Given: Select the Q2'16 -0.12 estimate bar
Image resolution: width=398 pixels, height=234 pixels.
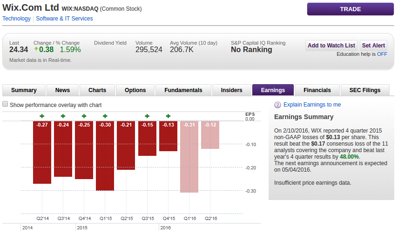Looking at the screenshot, I should click(x=210, y=135).
